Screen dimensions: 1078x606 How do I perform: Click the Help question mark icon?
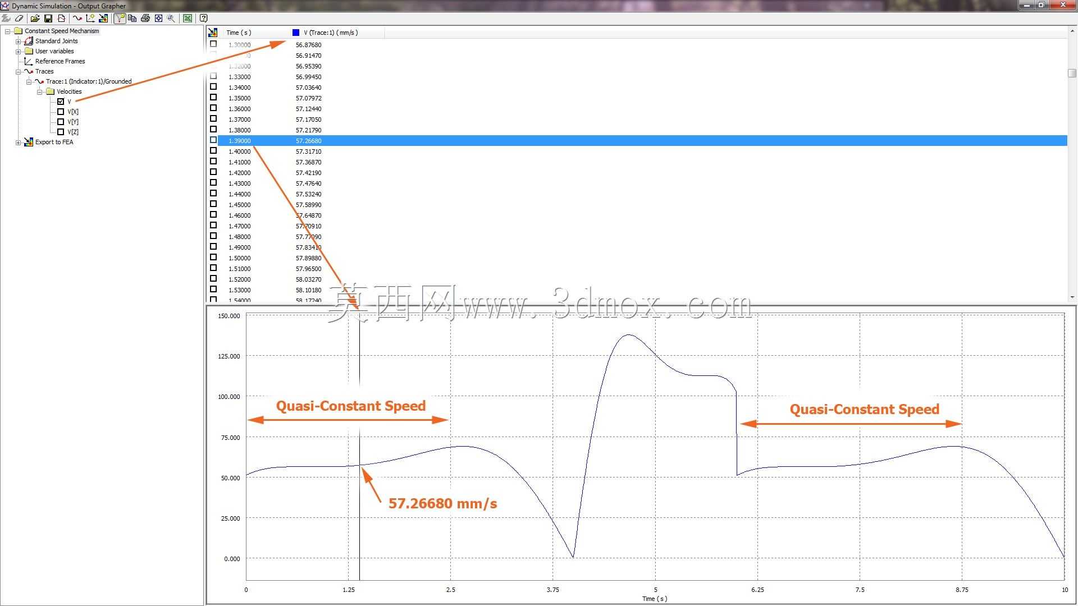204,19
